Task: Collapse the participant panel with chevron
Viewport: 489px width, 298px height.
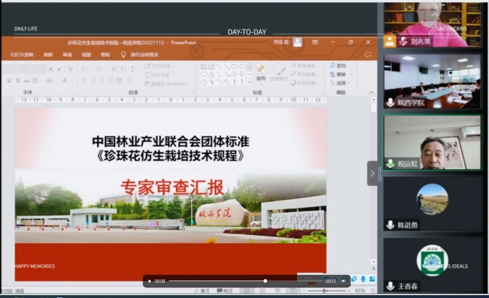Action: coord(372,173)
